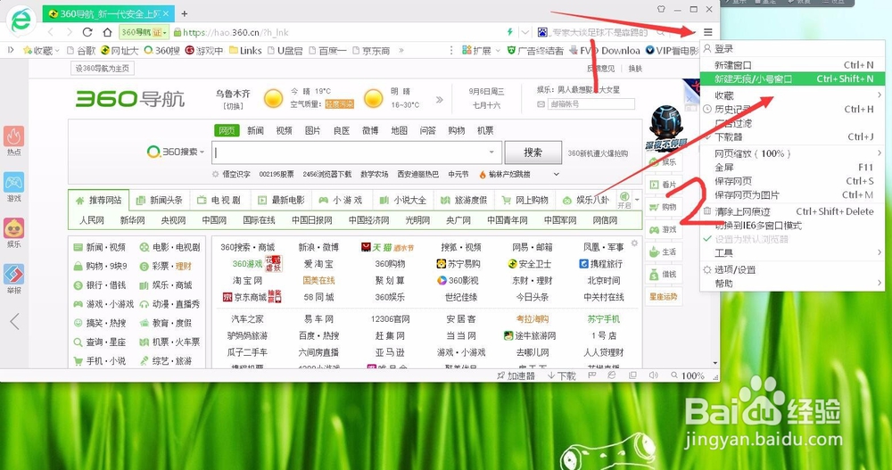
Task: Open the 12306官网 link
Action: (390, 319)
